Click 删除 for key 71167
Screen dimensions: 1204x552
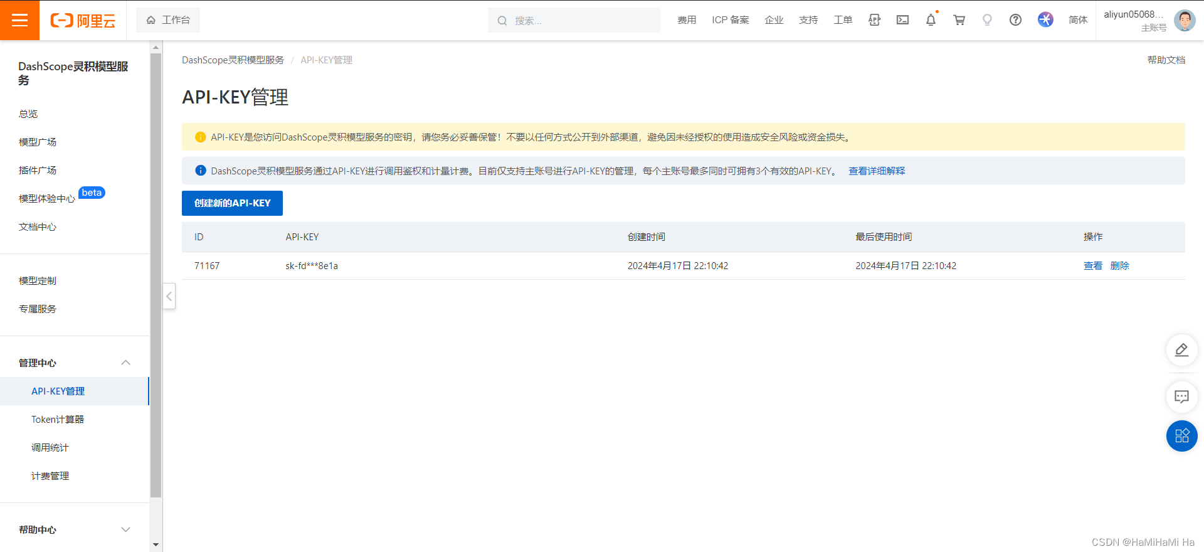(x=1119, y=266)
